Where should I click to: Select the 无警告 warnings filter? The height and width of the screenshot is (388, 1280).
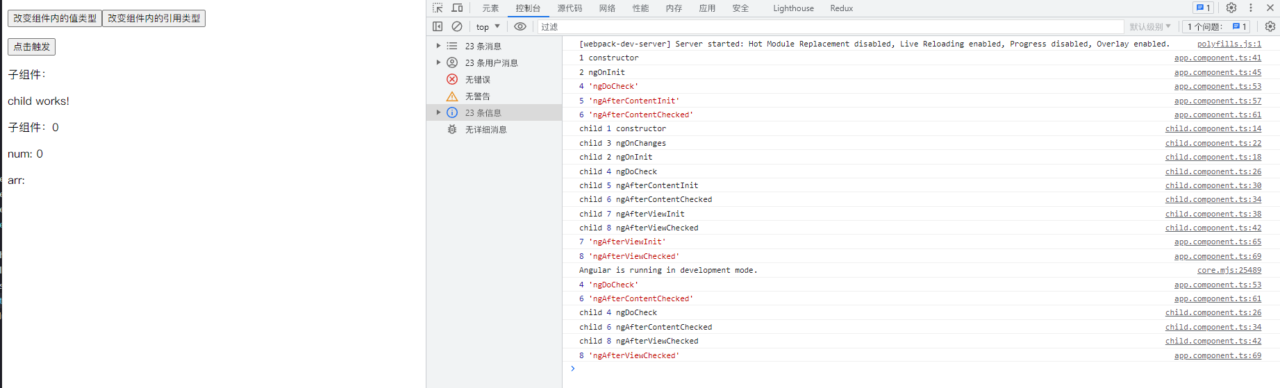[x=477, y=96]
